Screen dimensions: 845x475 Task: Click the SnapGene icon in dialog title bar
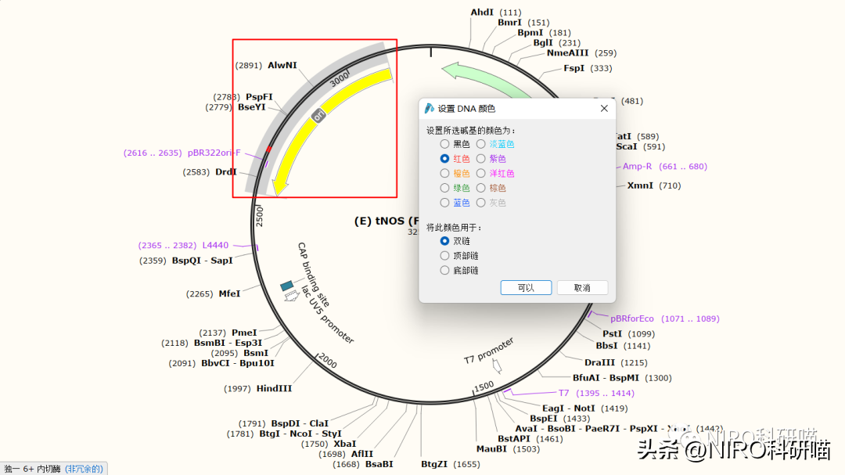tap(430, 109)
